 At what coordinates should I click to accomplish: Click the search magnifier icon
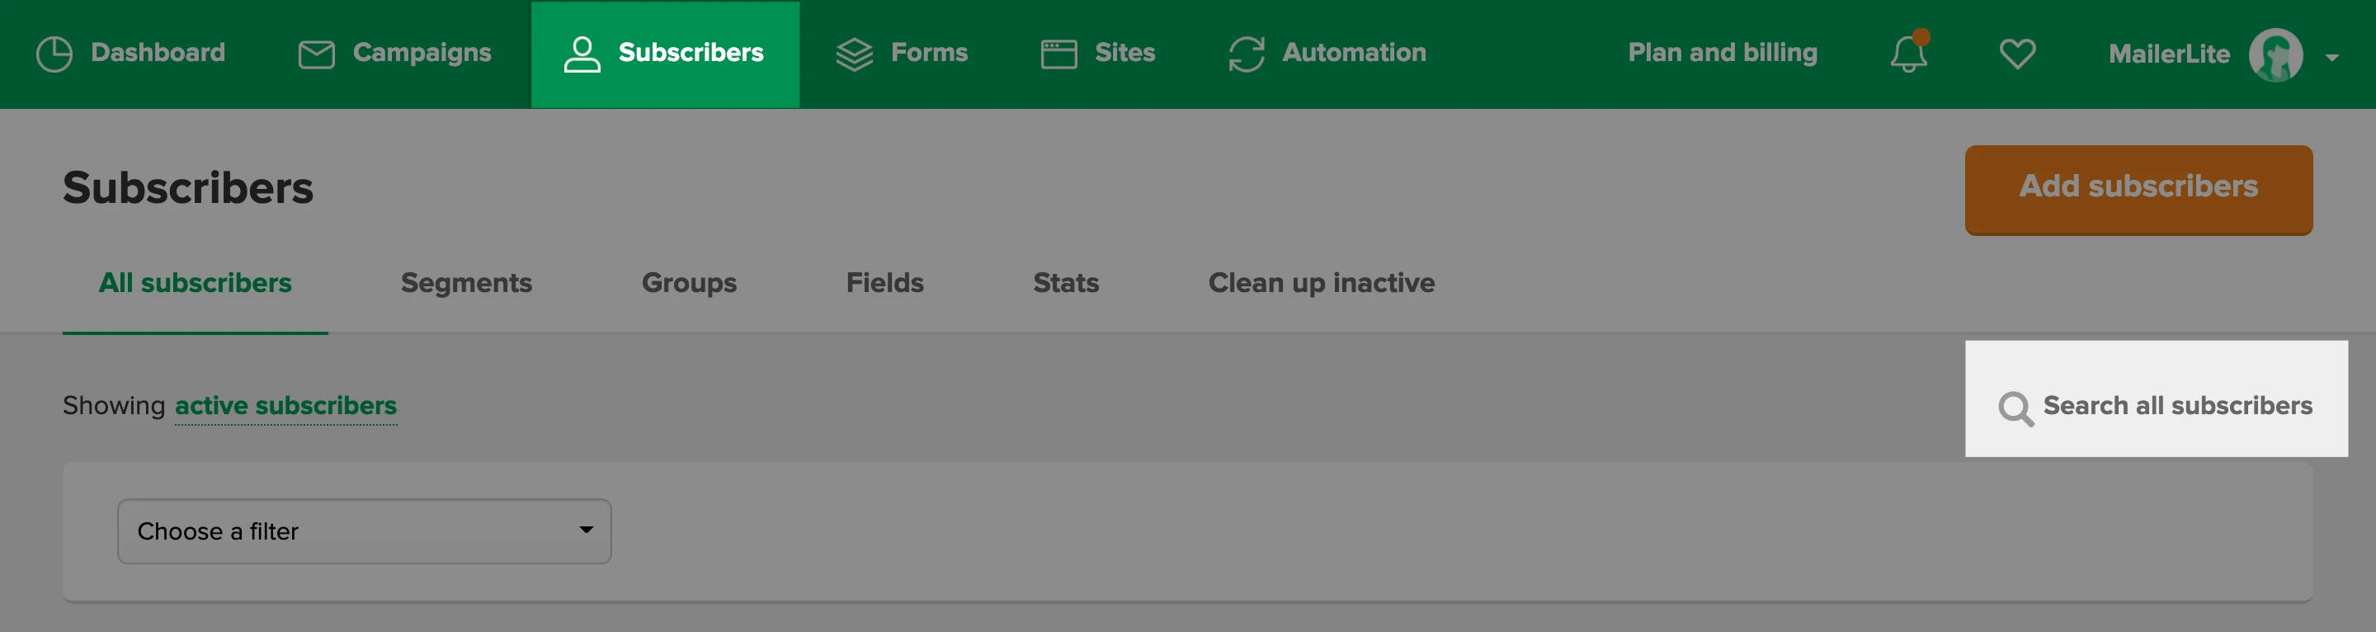tap(2015, 408)
